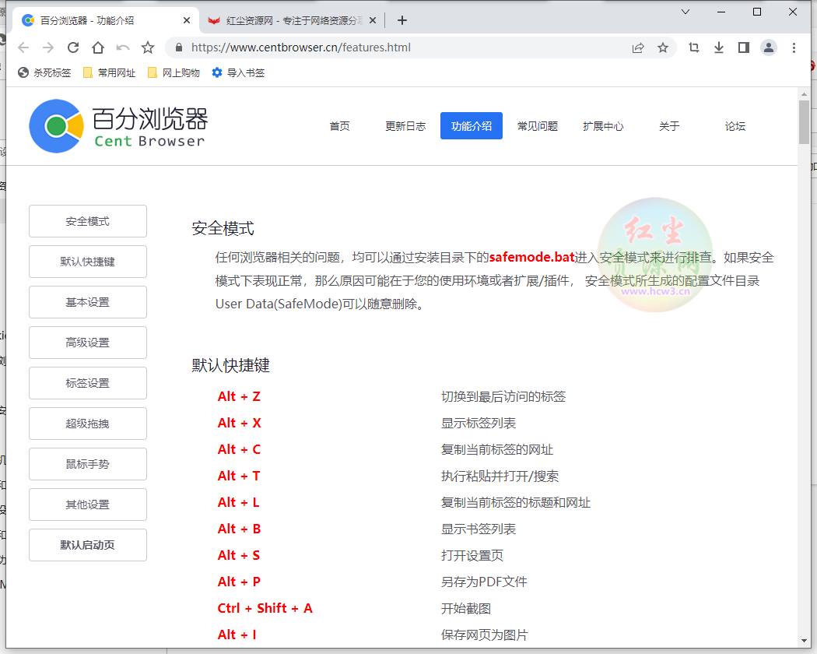Click the 默认快捷键 section heading

pos(230,365)
